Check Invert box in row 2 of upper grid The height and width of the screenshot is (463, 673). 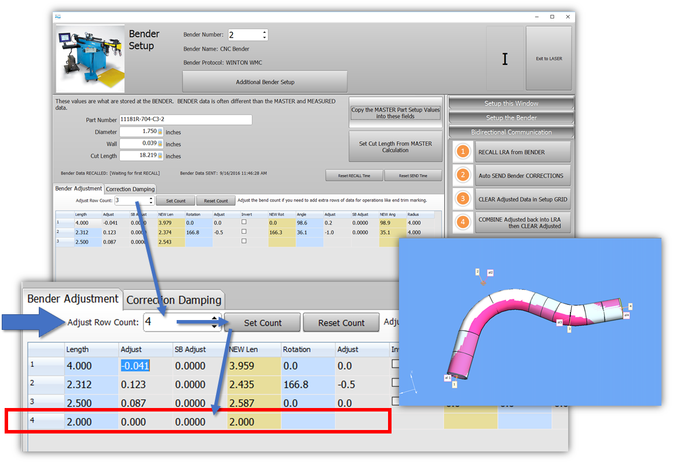pyautogui.click(x=244, y=232)
